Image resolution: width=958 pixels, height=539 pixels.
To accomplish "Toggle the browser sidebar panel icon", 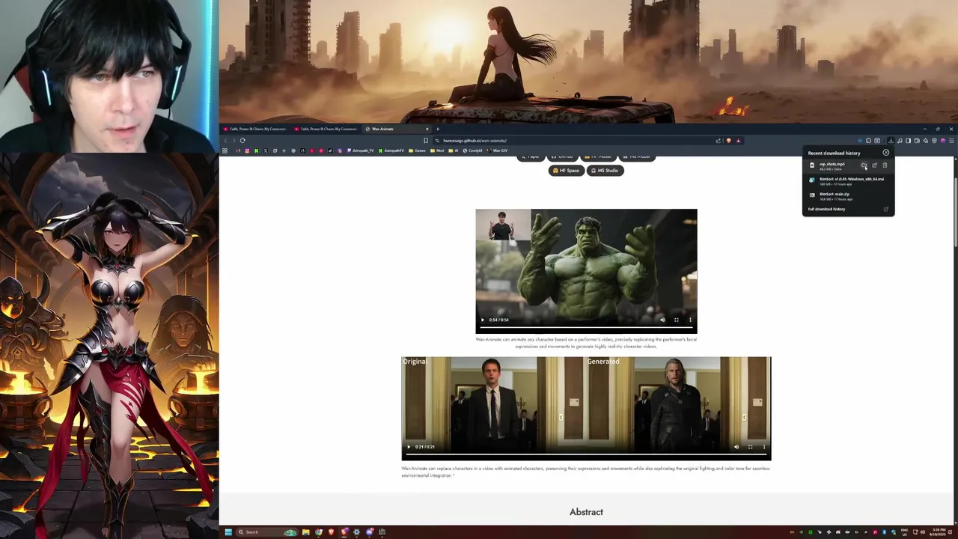I will coord(908,141).
